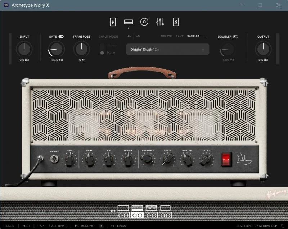Click the 120.0 BPM tempo field
The image size is (288, 229).
coord(57,226)
